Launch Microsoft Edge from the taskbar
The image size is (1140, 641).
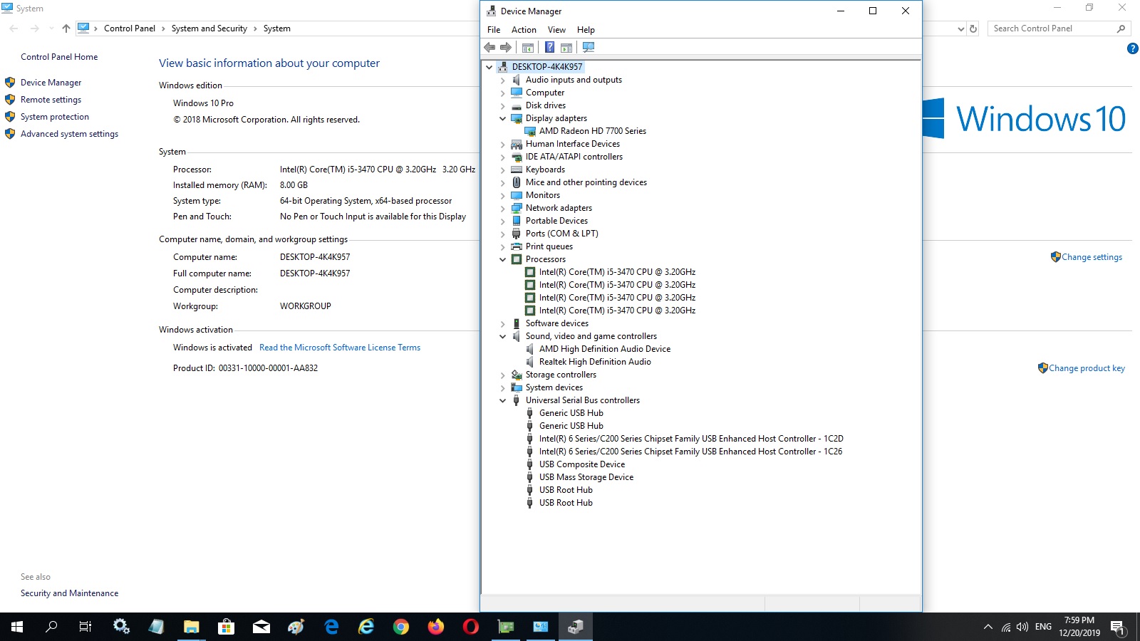click(331, 627)
